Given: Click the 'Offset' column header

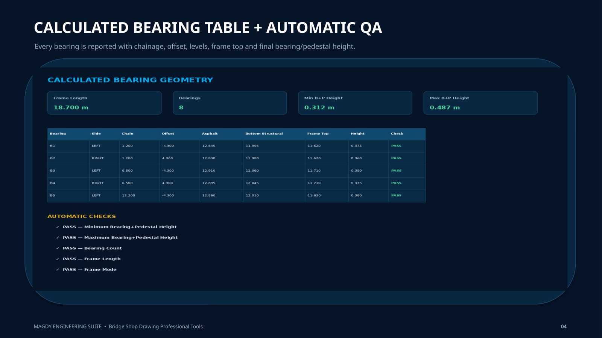Looking at the screenshot, I should [x=168, y=134].
